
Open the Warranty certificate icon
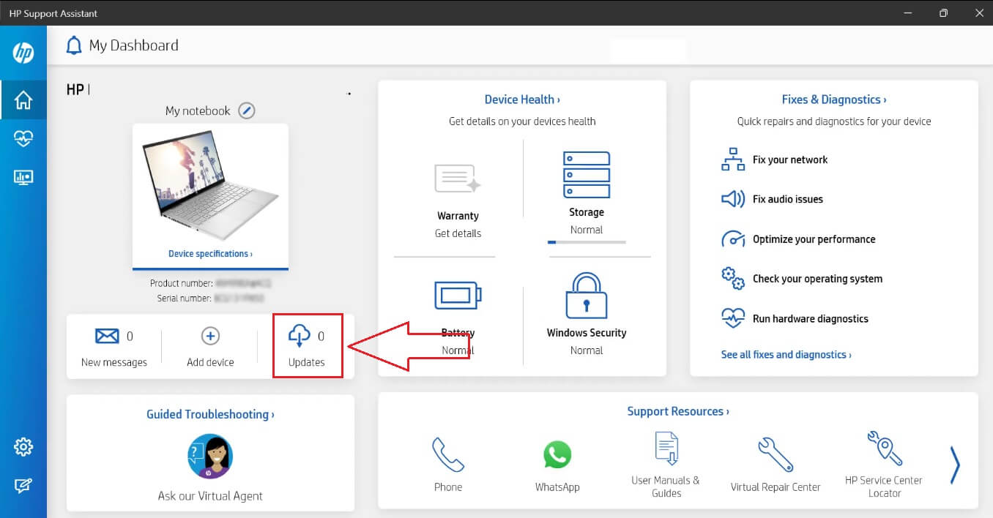pyautogui.click(x=458, y=179)
